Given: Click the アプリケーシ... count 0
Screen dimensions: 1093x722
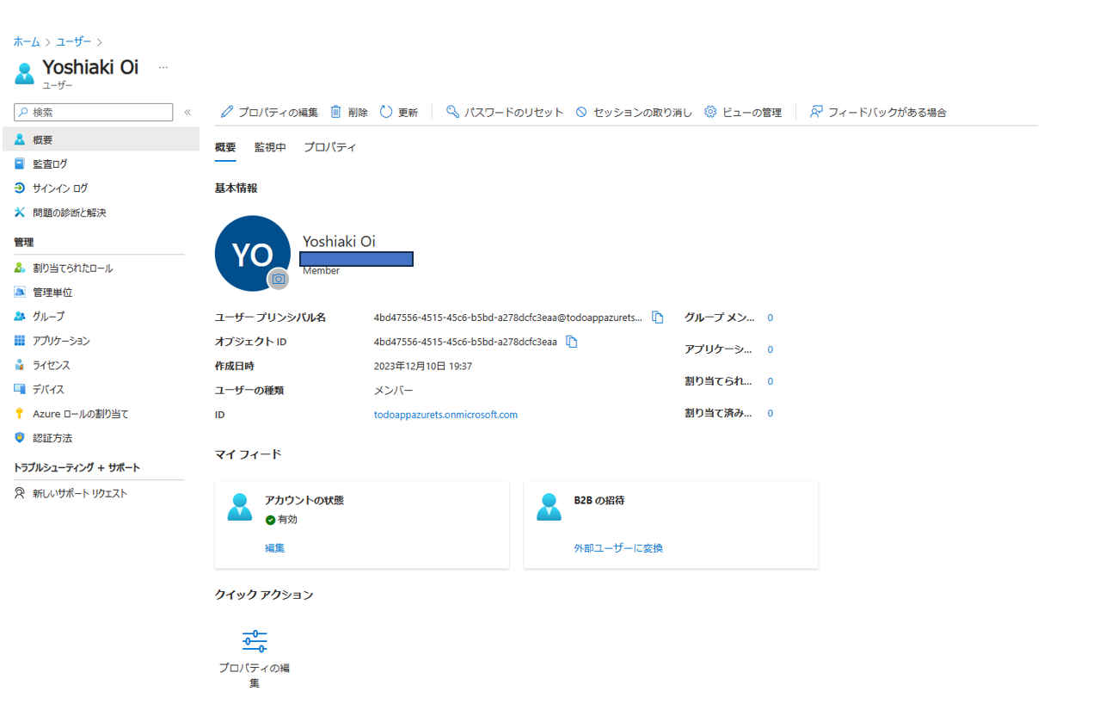Looking at the screenshot, I should (771, 349).
